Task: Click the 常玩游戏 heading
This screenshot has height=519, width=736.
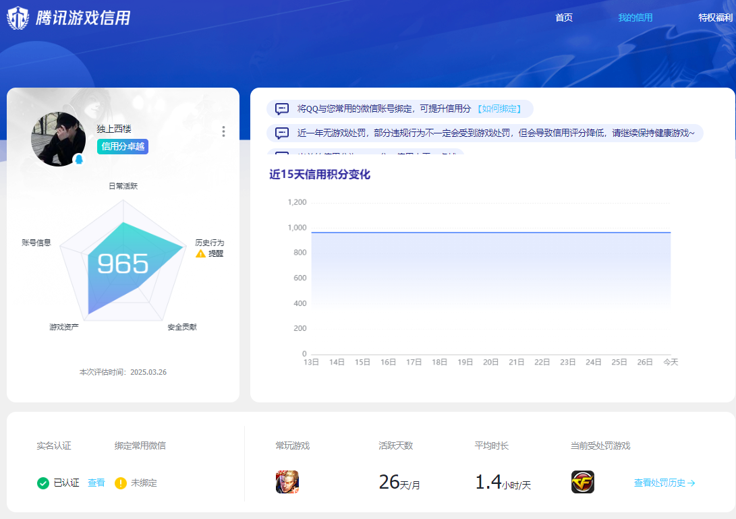Action: [292, 446]
